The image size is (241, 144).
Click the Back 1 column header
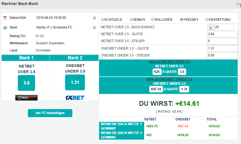26,58
